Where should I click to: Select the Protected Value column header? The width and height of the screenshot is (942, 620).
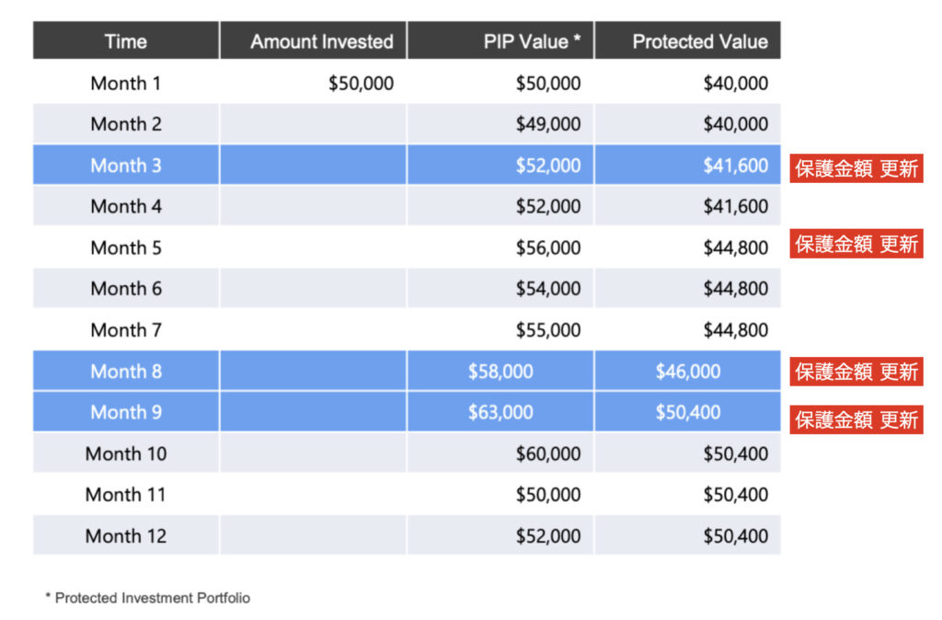[699, 41]
